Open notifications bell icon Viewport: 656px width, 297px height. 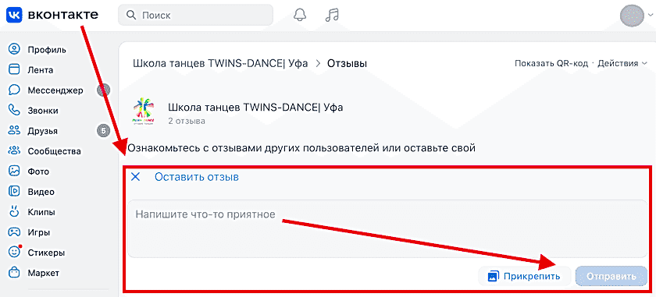click(x=300, y=16)
